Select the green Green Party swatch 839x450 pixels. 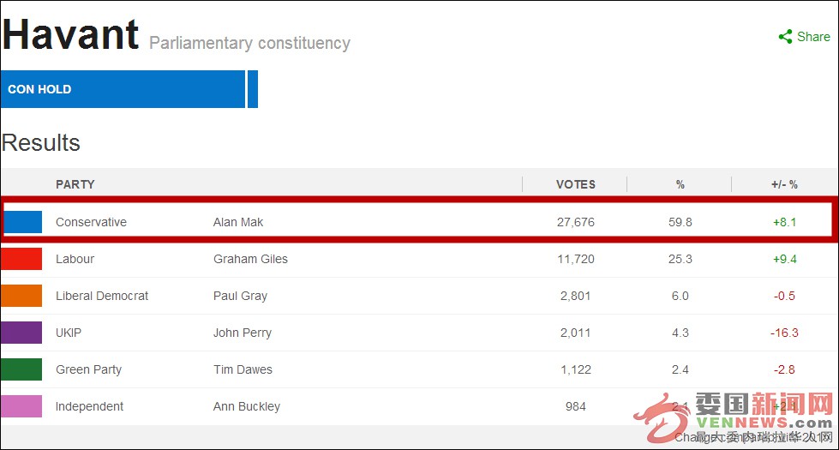click(21, 369)
